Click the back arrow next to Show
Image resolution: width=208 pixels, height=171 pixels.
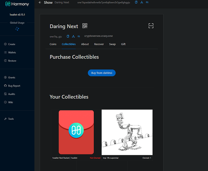[40, 2]
